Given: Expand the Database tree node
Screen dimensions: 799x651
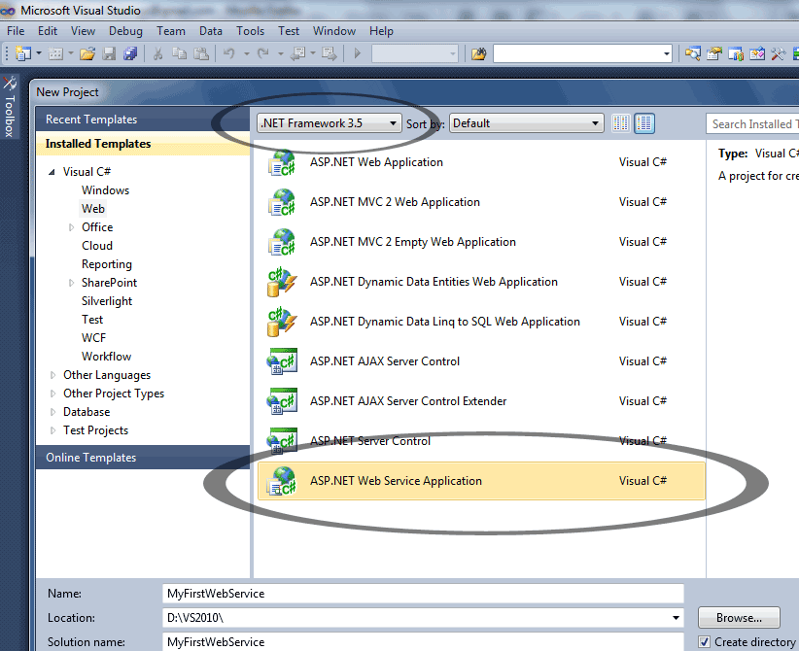Looking at the screenshot, I should [x=52, y=412].
